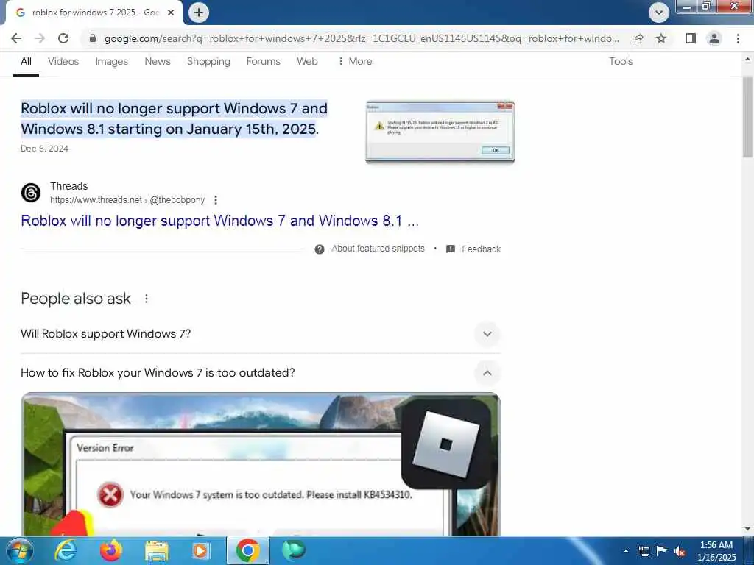Click the highlighted featured snippet text
Image resolution: width=754 pixels, height=565 pixels.
tap(174, 118)
